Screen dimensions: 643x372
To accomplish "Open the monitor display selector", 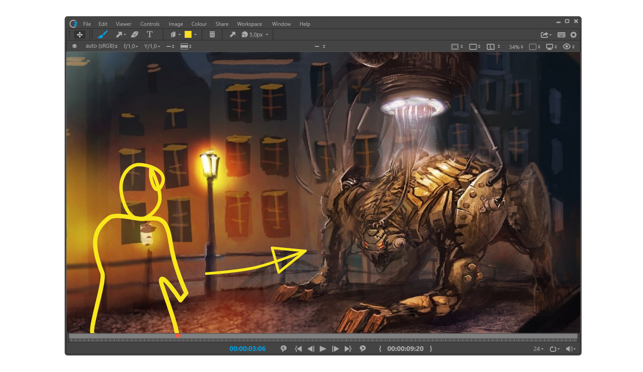I will (x=551, y=47).
